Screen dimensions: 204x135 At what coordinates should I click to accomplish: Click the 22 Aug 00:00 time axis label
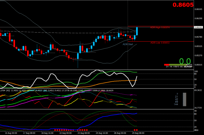[65, 133]
